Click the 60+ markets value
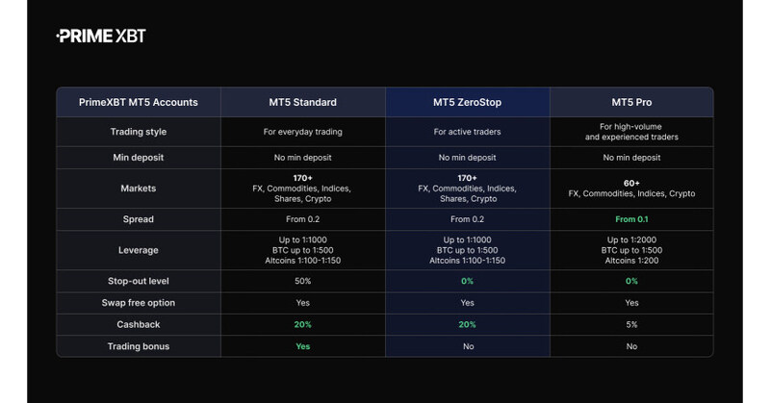The width and height of the screenshot is (770, 403). click(631, 183)
